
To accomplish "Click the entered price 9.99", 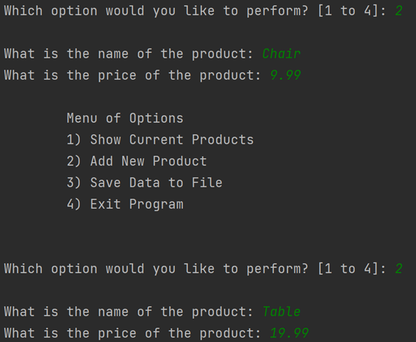I will click(x=286, y=75).
